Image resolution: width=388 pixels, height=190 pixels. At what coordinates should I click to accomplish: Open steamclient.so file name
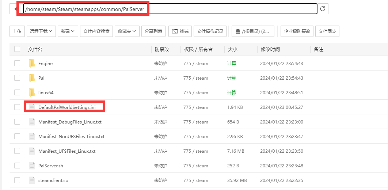53,180
